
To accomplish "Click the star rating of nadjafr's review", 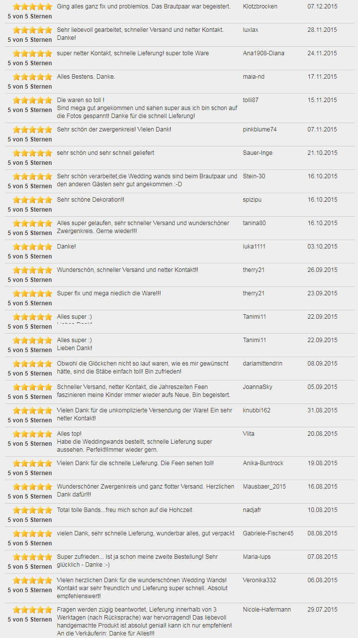I will click(32, 510).
